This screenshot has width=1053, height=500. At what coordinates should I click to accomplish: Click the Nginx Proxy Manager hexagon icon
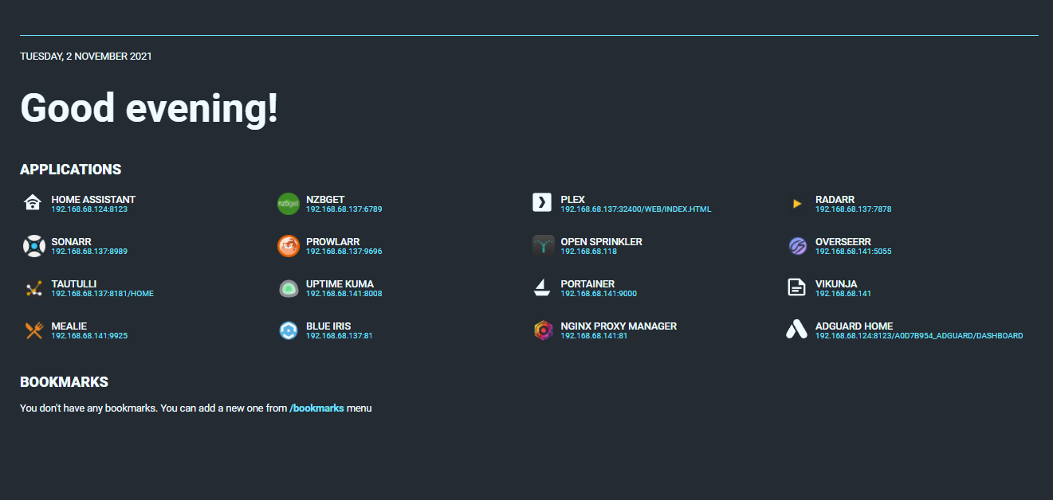coord(543,330)
